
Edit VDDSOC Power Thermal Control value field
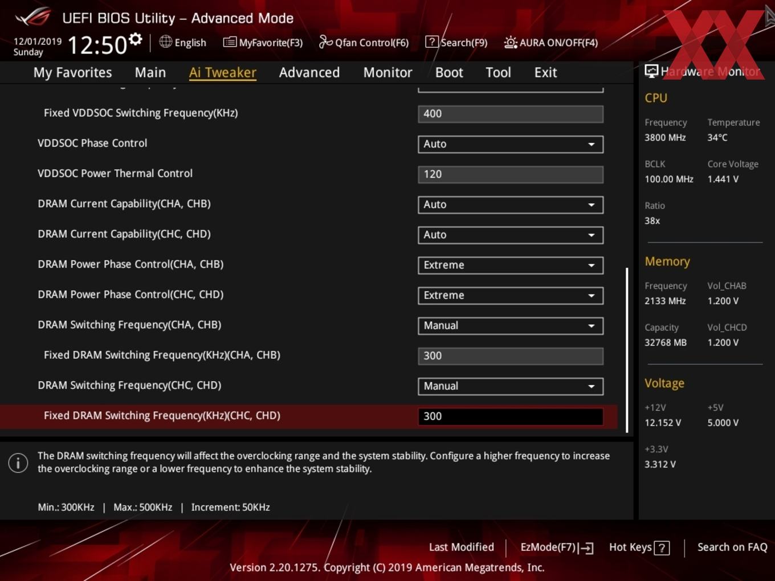tap(511, 174)
